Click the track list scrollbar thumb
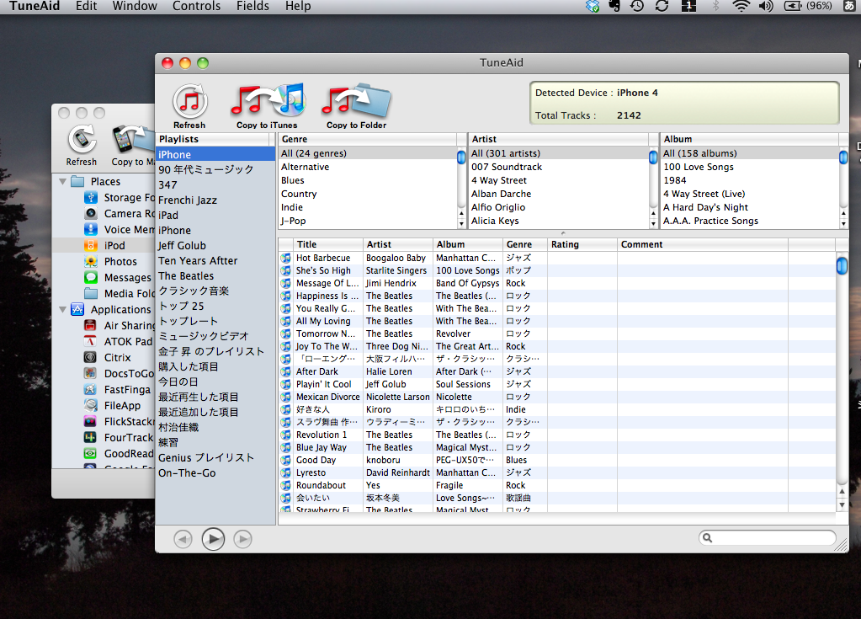This screenshot has width=861, height=619. (x=842, y=265)
